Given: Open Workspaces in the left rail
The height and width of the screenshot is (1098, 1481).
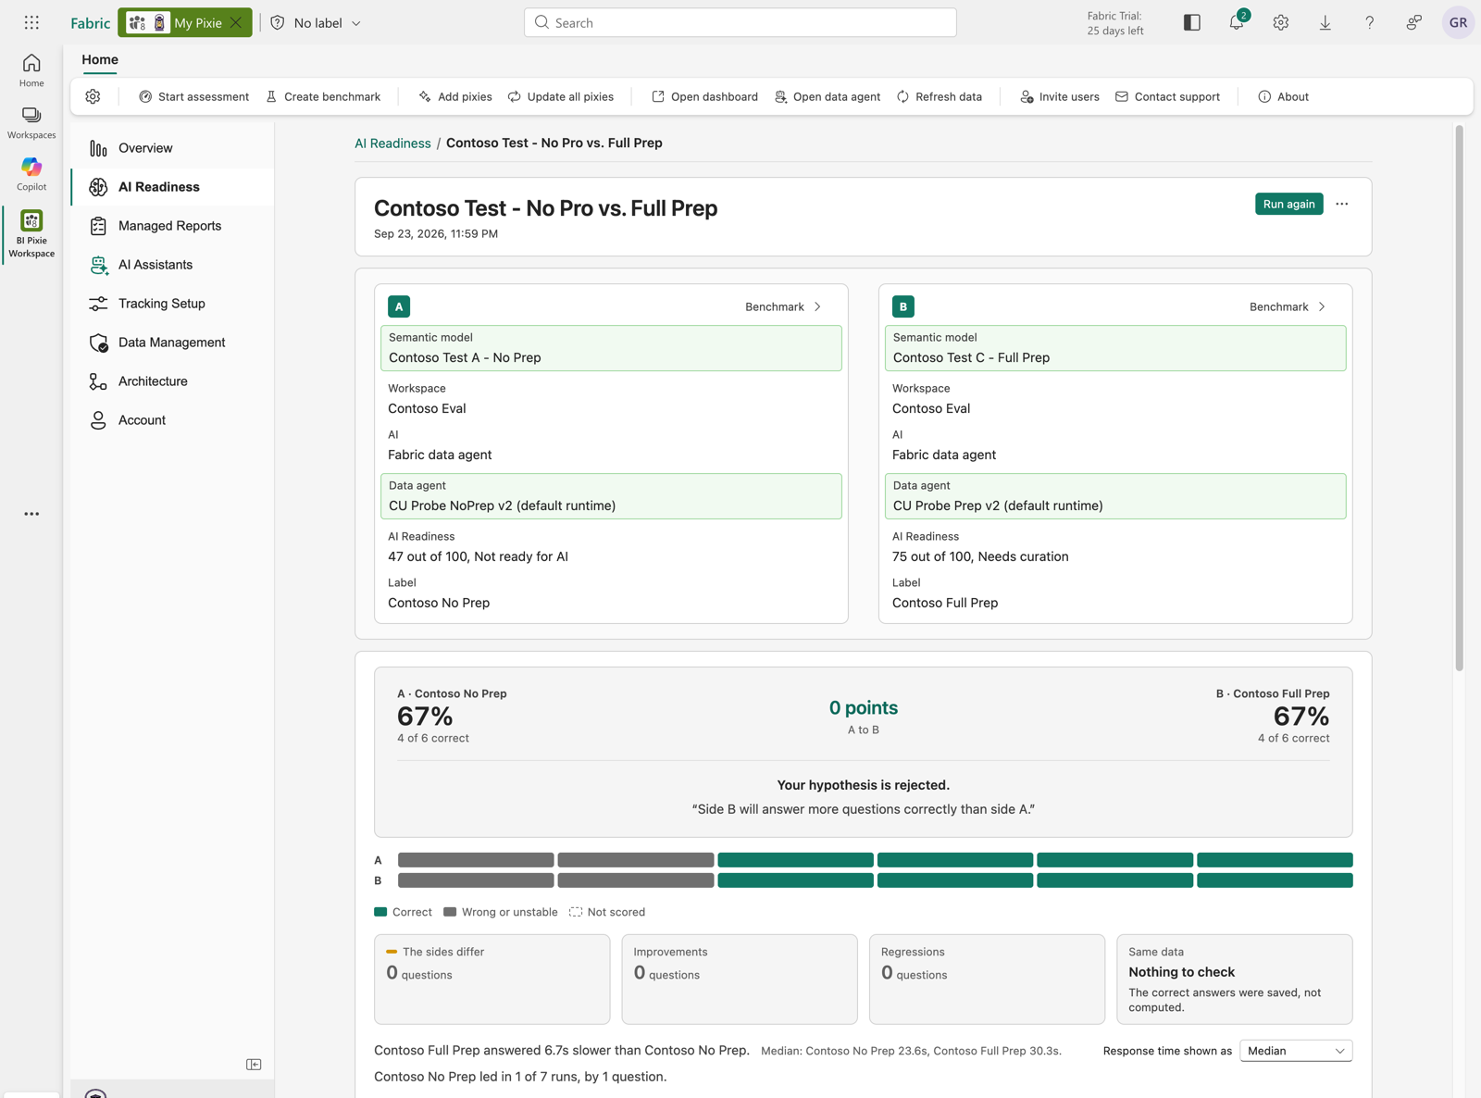Looking at the screenshot, I should 31,122.
